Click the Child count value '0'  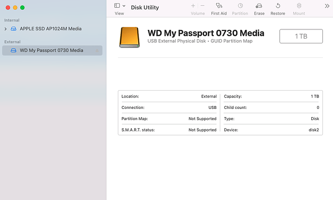318,107
